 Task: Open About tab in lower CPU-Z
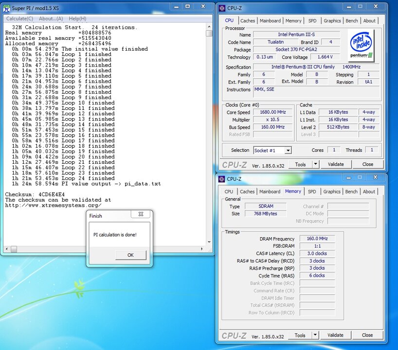point(368,192)
